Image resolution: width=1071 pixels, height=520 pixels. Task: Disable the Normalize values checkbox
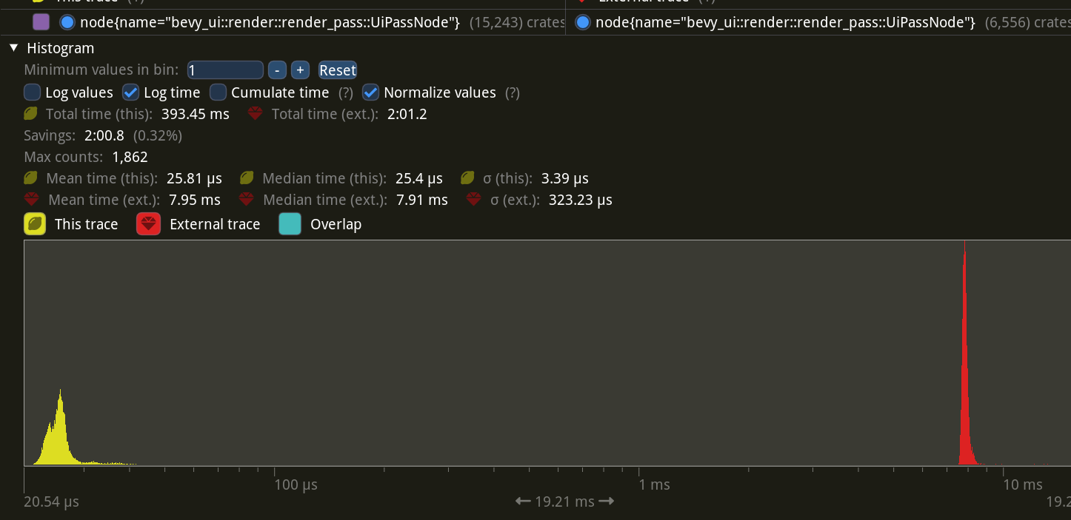click(371, 92)
